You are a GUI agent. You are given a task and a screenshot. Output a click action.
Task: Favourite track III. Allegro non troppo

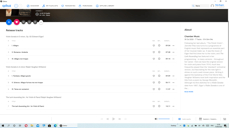coord(154,59)
